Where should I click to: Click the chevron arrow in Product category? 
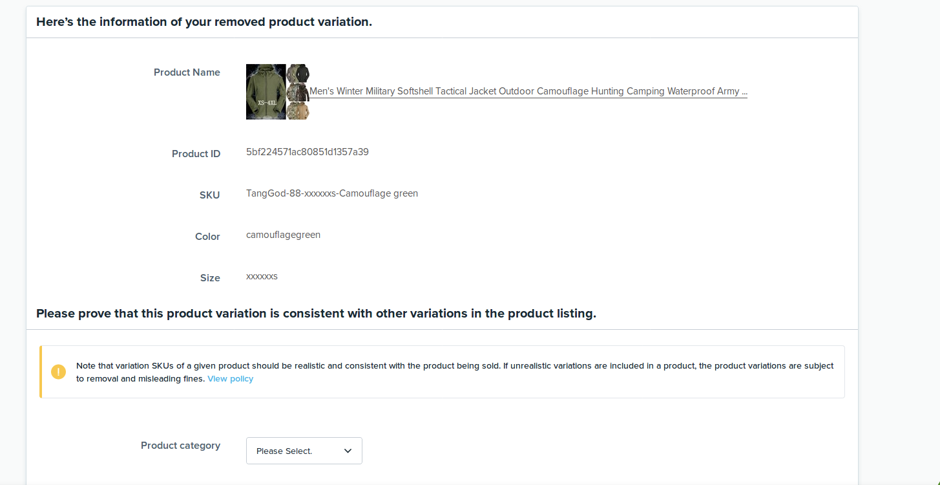pos(348,451)
